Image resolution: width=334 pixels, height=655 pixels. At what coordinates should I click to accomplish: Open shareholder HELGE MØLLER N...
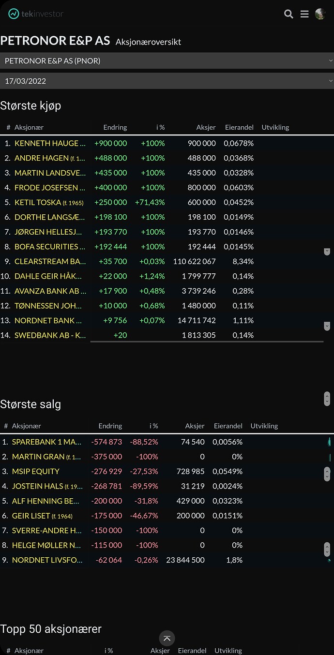[x=47, y=545]
